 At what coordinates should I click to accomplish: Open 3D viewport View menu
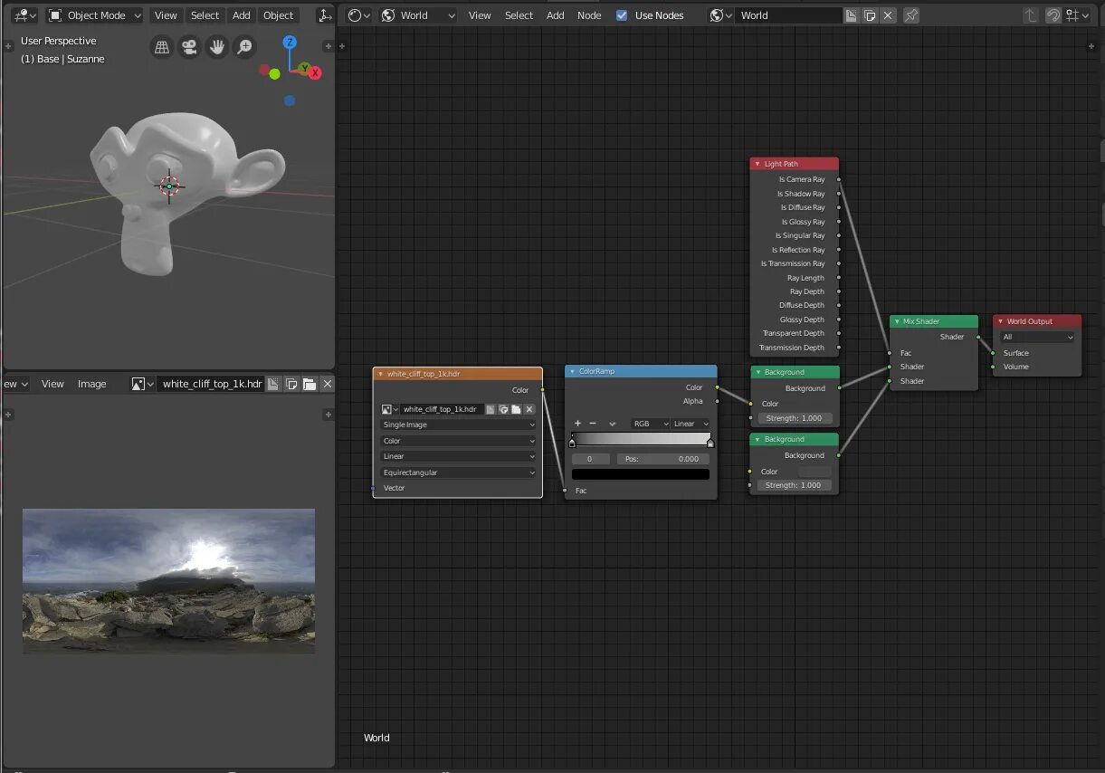pyautogui.click(x=166, y=15)
